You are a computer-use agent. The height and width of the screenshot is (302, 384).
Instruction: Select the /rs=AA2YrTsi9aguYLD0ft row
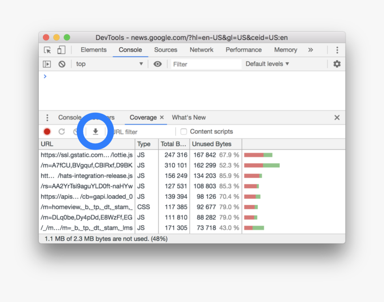coord(192,186)
